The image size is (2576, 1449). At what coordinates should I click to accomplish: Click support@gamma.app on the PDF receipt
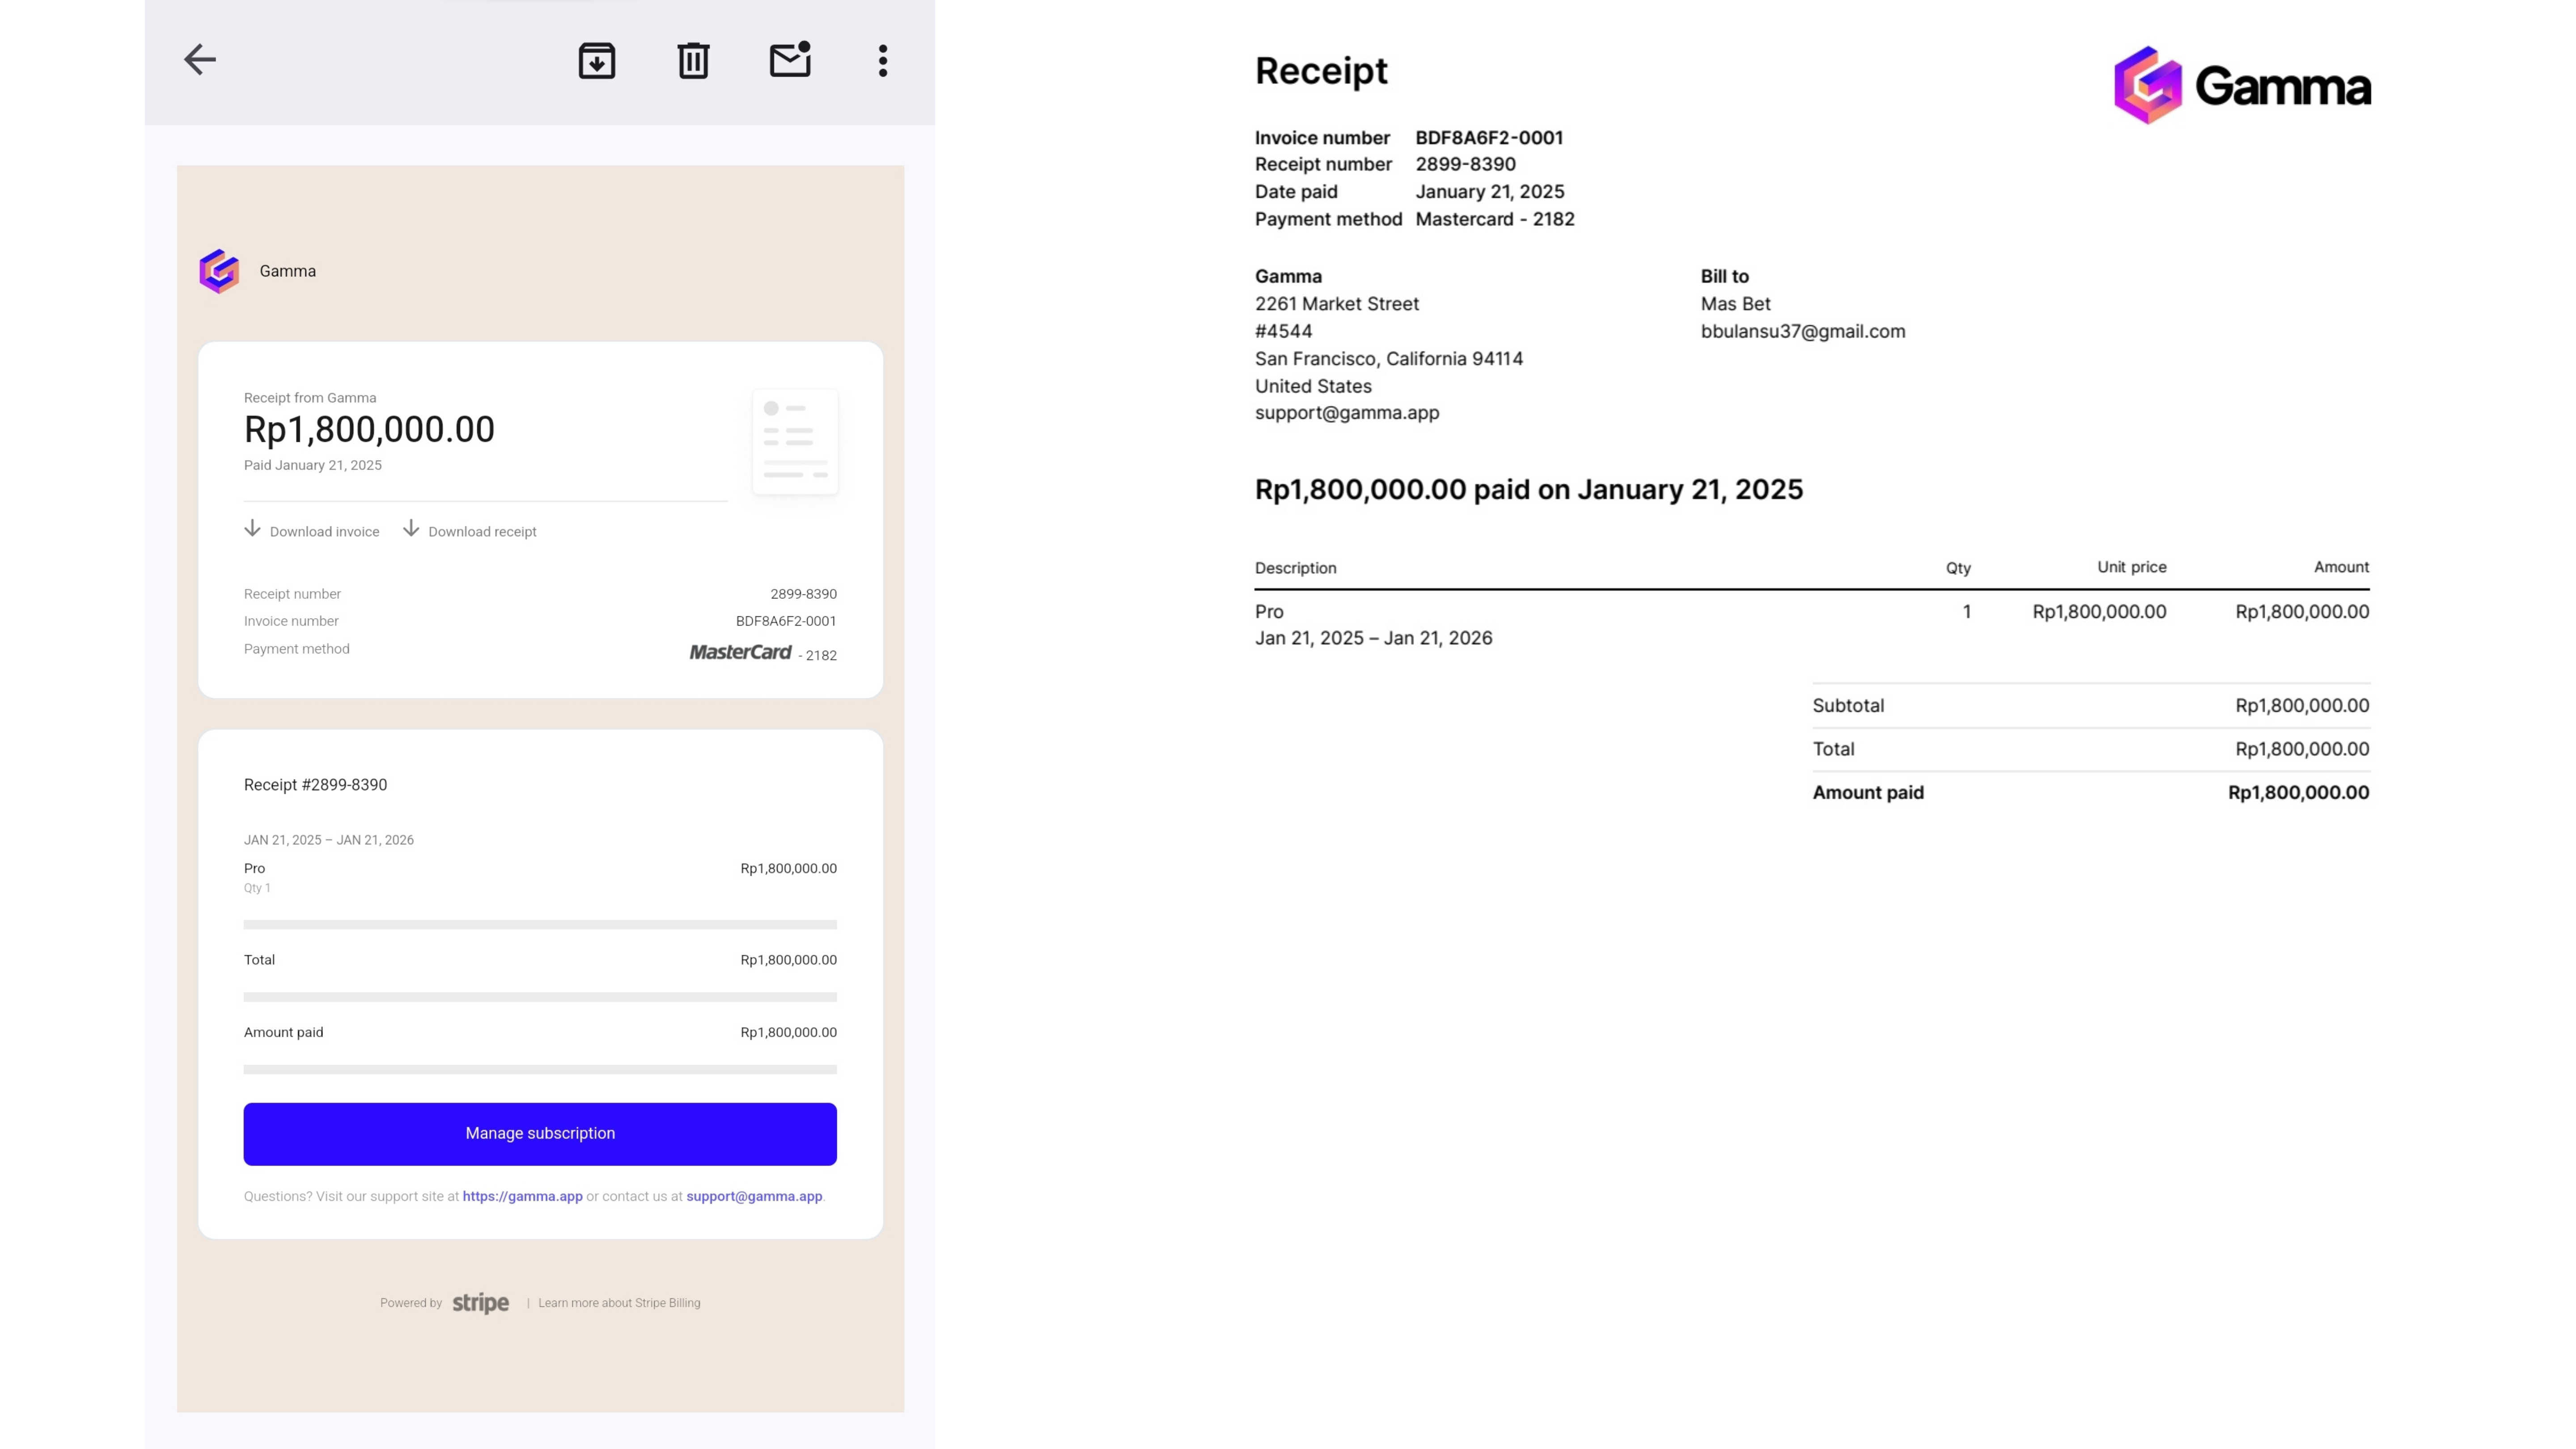click(1346, 413)
